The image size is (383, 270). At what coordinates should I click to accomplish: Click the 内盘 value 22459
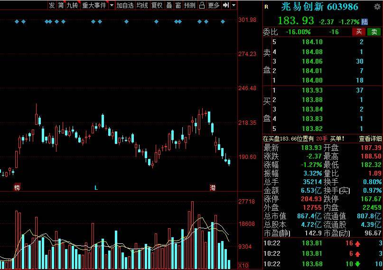pyautogui.click(x=372, y=207)
